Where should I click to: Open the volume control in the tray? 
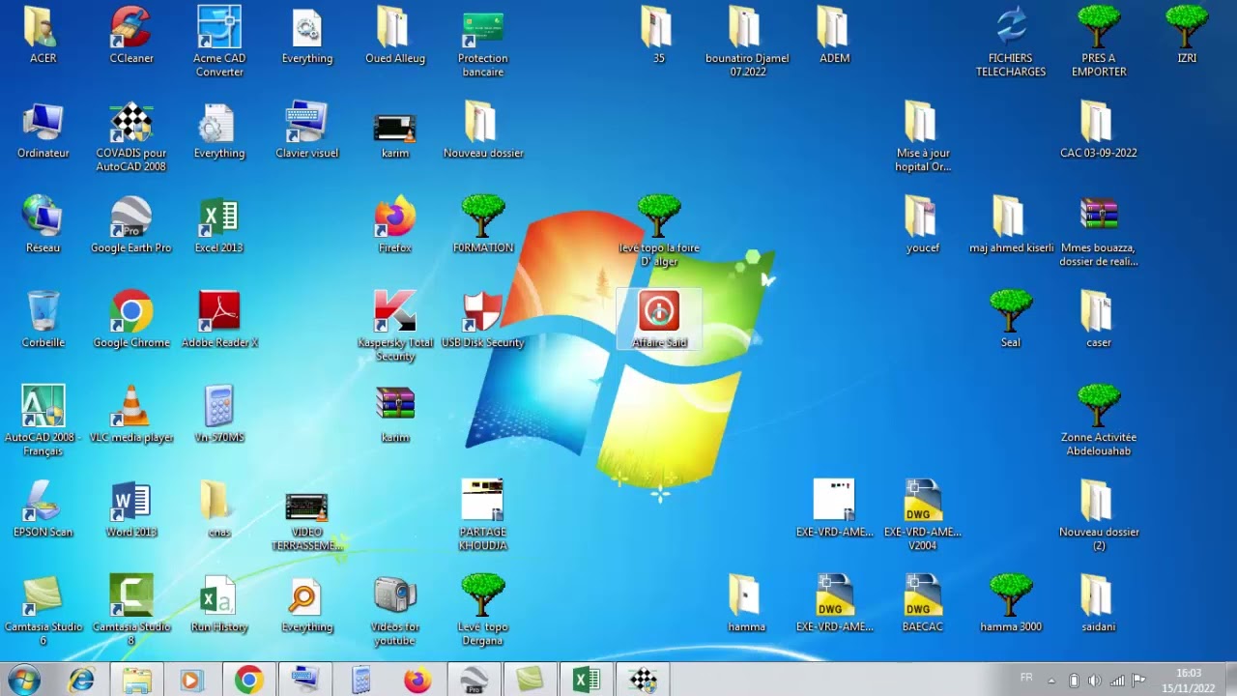point(1094,681)
